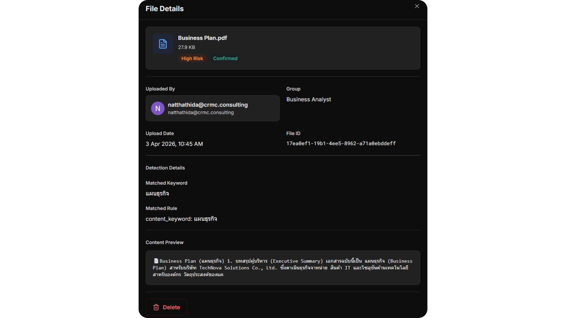The width and height of the screenshot is (566, 318).
Task: Select the File ID value 17ea0ef1-19b1-4ee5-8962-a71a0ebddeff
Action: click(x=341, y=143)
